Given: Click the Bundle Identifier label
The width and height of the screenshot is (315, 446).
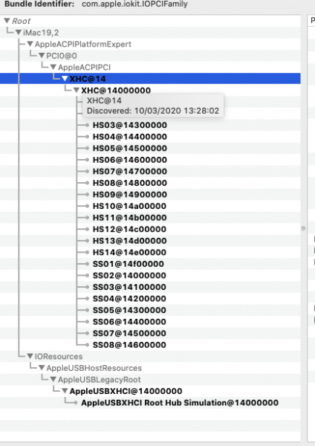Looking at the screenshot, I should [39, 4].
